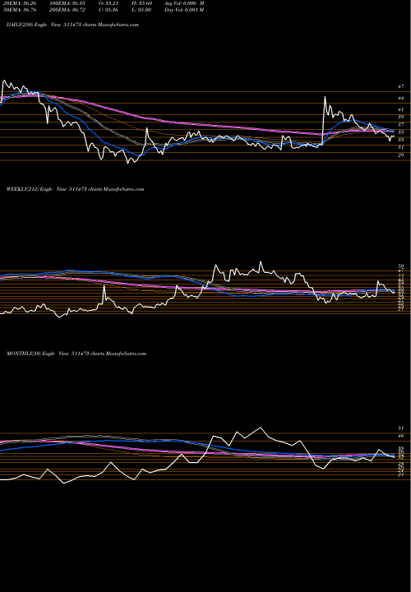Viewport: 411px width, 592px height.
Task: Click price label 44 on daily chart
Action: coord(401,98)
